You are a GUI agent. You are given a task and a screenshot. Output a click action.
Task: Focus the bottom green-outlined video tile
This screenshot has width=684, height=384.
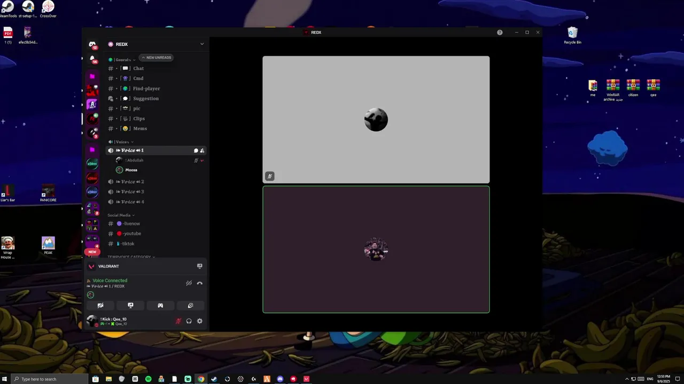point(376,249)
